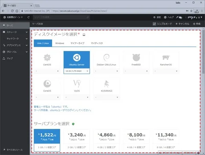Select the VyOS disk image icon
This screenshot has width=205, height=155.
point(77,83)
